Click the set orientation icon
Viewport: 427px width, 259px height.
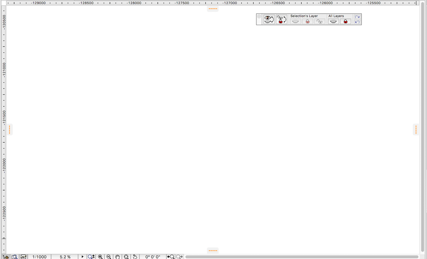tap(135, 256)
